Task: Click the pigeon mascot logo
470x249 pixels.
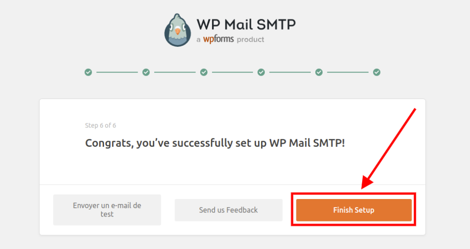Action: coord(177,30)
